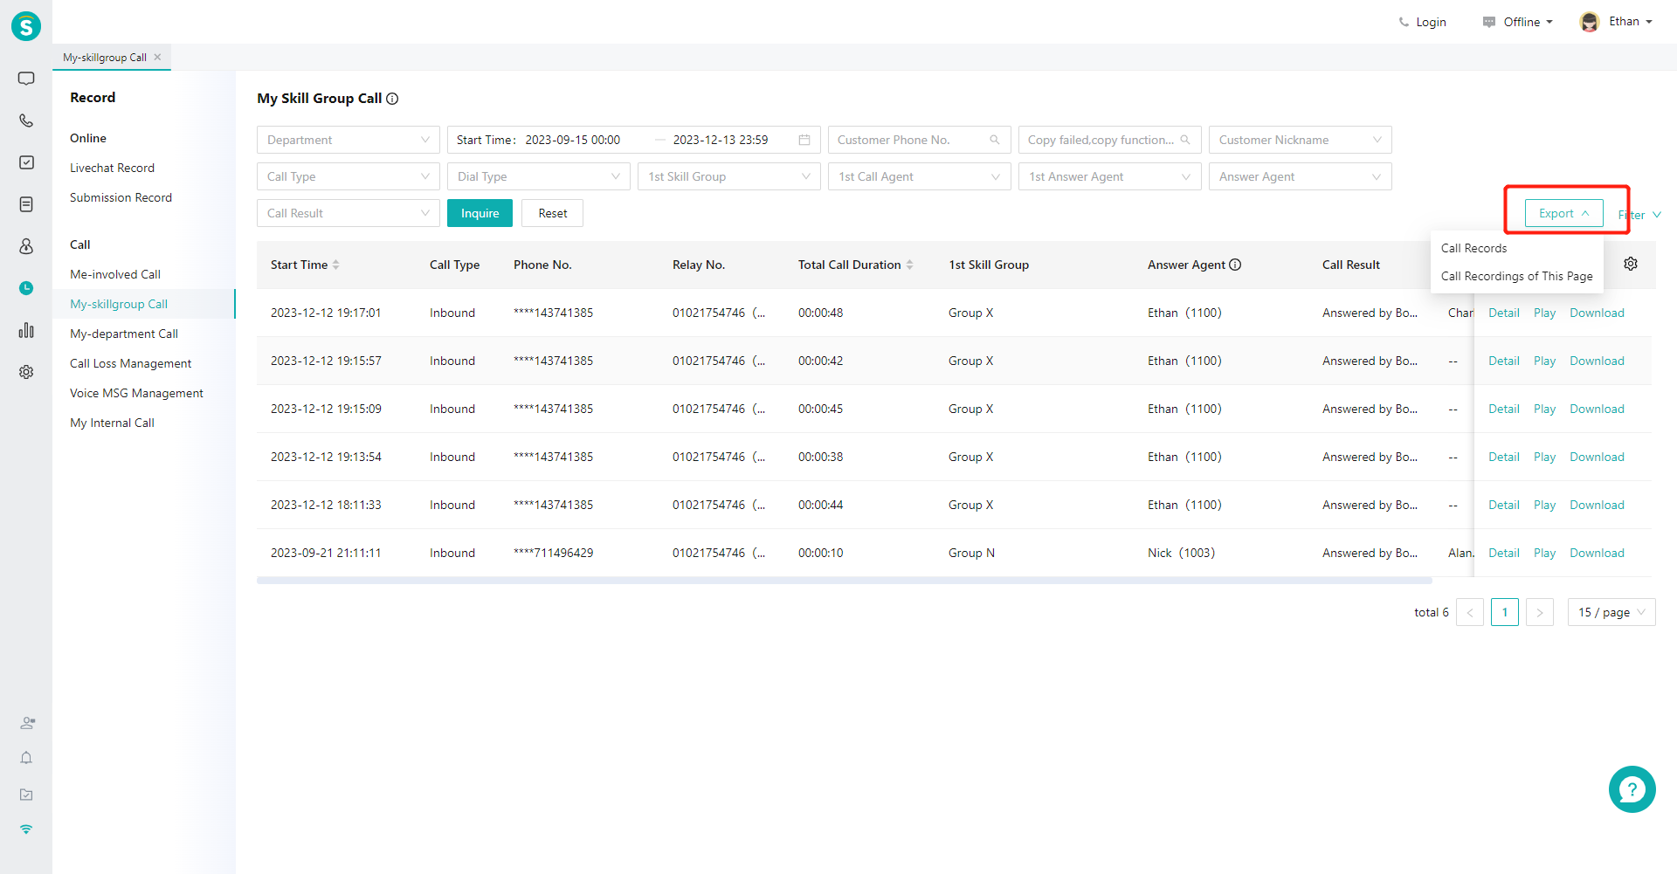1677x874 pixels.
Task: Download recording of the 19:13:54 call
Action: (1597, 457)
